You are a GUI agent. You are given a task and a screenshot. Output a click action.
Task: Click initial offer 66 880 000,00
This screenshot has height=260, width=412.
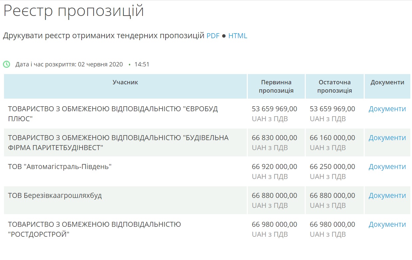pos(274,196)
